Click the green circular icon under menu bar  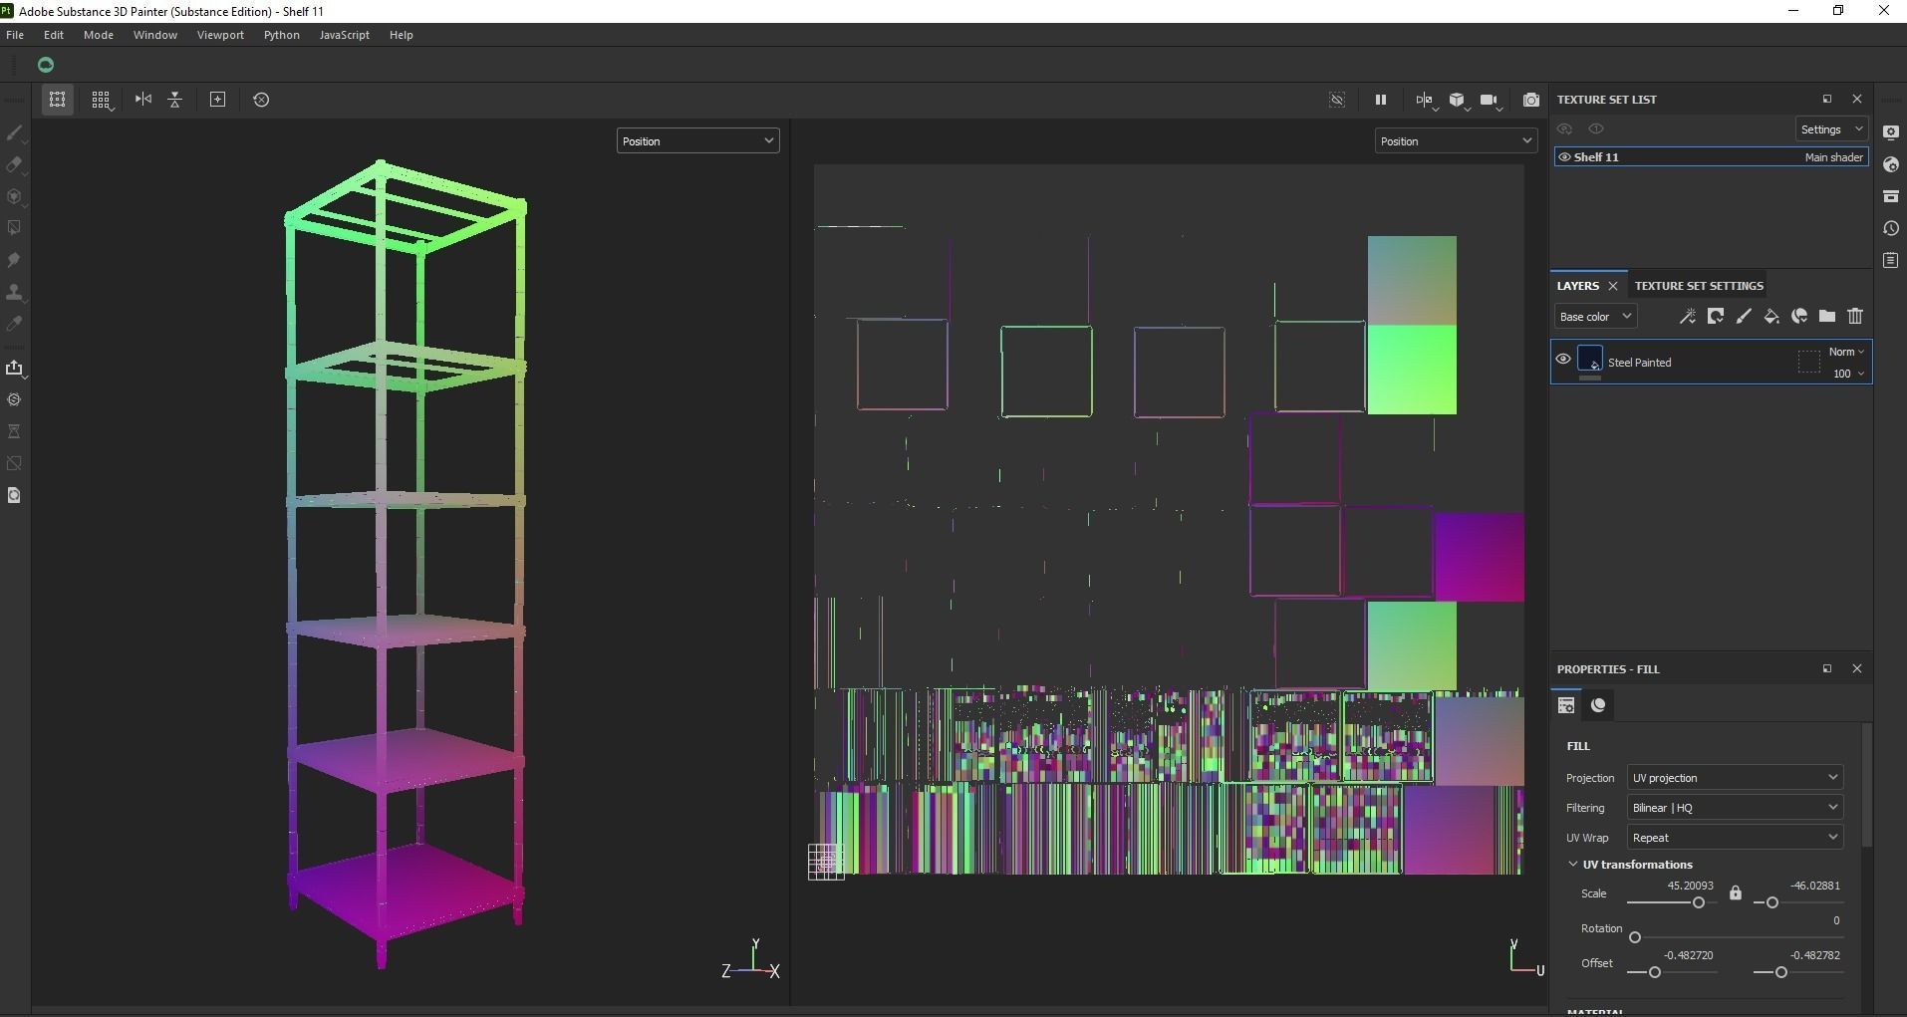pyautogui.click(x=45, y=65)
